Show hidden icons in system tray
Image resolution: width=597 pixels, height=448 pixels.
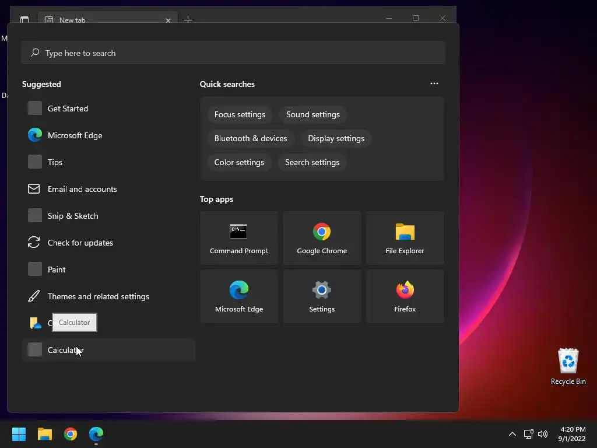[512, 434]
